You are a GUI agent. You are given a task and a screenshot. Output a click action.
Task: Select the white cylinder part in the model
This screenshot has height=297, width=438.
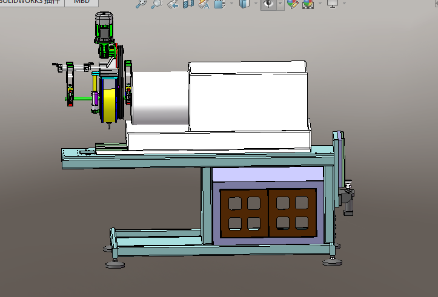160,97
